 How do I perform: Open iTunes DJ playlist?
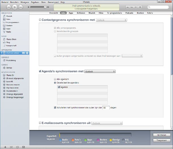[10, 75]
